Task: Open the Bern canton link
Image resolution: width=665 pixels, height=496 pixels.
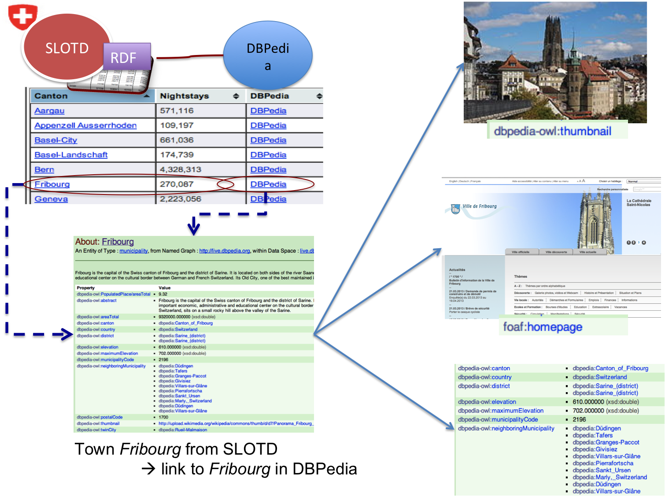Action: click(44, 170)
